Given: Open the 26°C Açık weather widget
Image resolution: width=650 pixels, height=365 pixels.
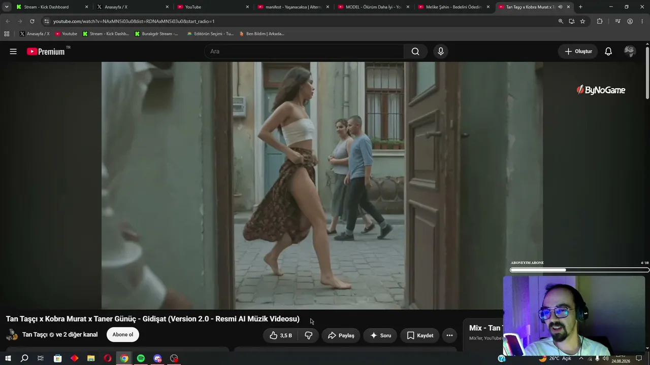Looking at the screenshot, I should pyautogui.click(x=555, y=358).
